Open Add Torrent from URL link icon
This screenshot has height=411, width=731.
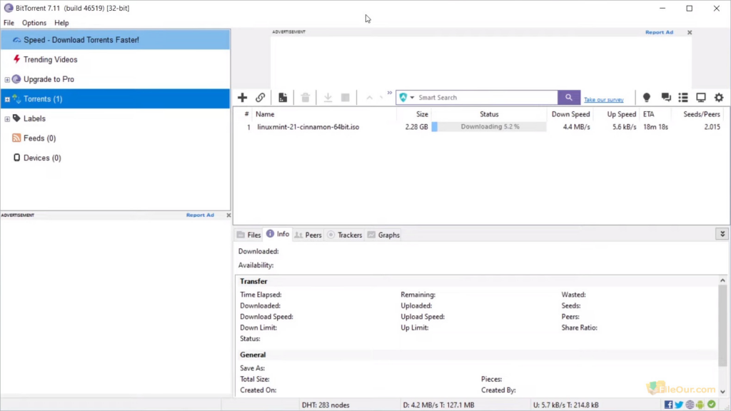(262, 97)
